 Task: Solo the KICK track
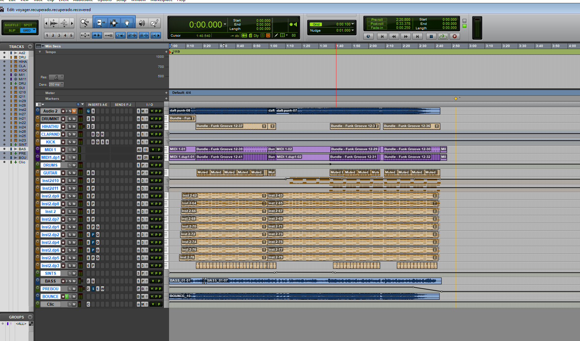(x=70, y=142)
